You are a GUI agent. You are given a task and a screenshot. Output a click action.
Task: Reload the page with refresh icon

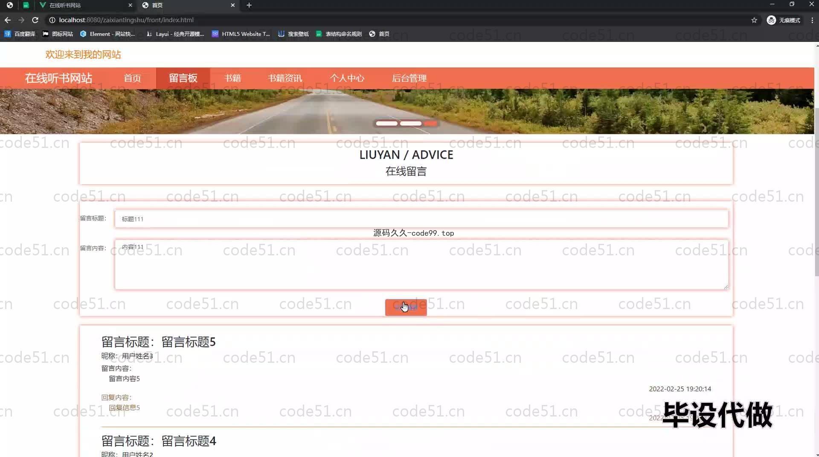point(35,20)
